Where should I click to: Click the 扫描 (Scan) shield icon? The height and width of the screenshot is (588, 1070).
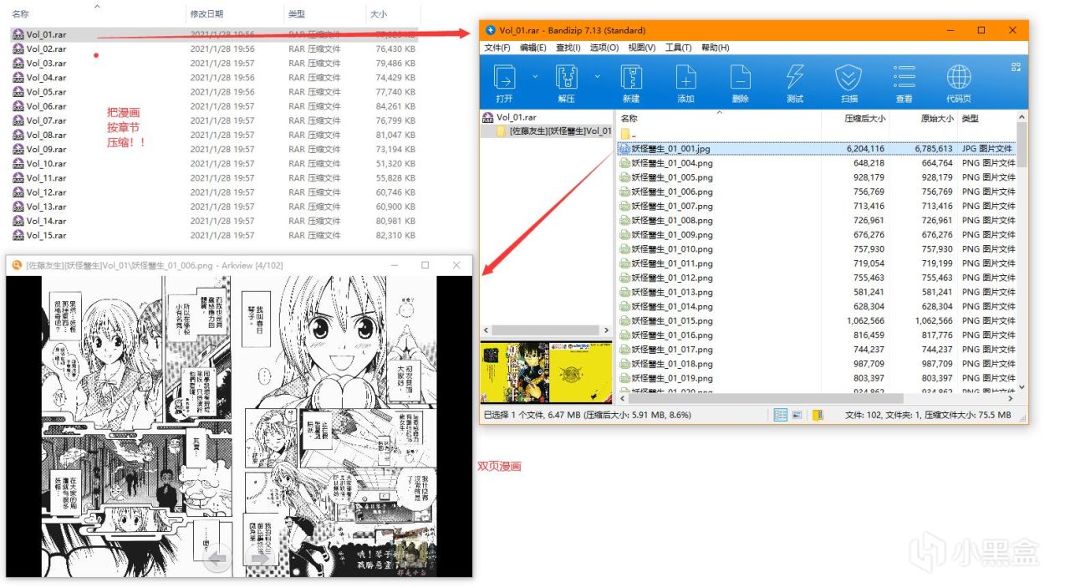pyautogui.click(x=849, y=78)
